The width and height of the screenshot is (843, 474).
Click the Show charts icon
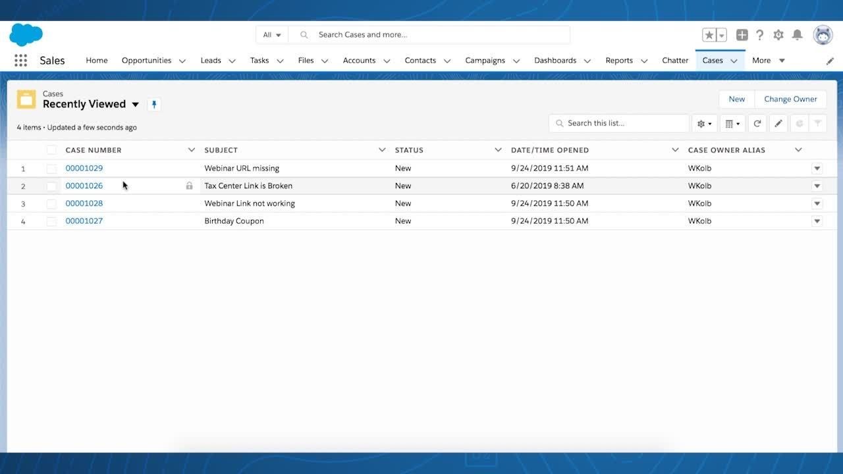click(x=799, y=123)
